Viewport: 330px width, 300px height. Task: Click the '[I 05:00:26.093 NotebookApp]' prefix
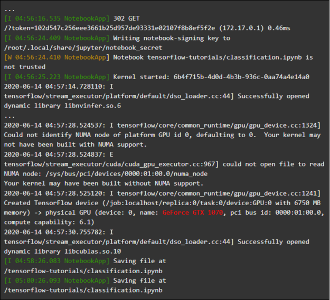coord(57,280)
